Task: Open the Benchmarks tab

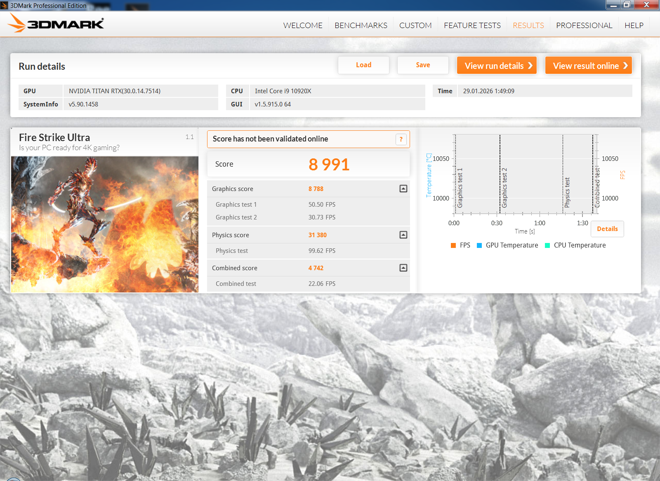Action: 361,26
